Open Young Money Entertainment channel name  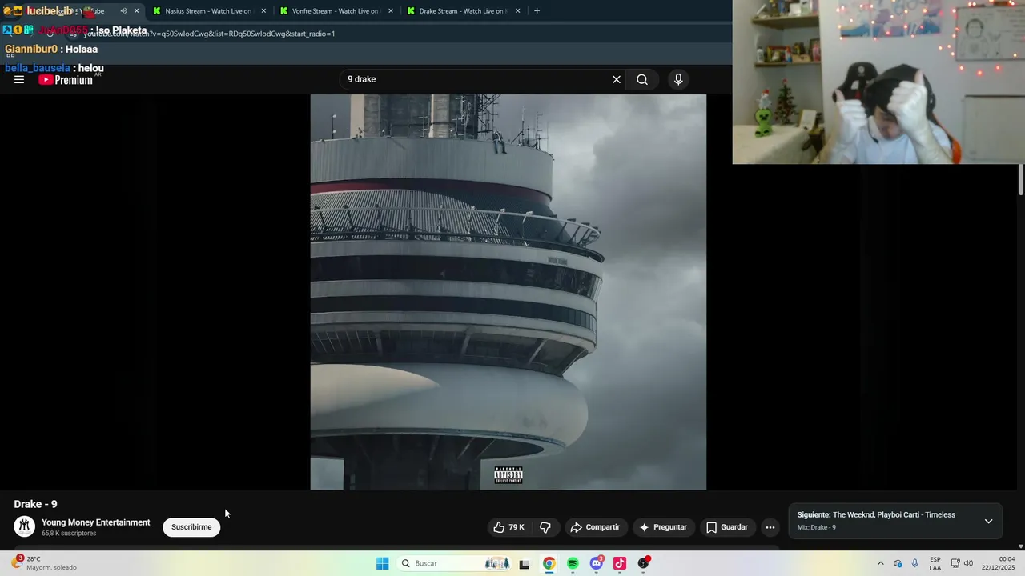coord(96,522)
